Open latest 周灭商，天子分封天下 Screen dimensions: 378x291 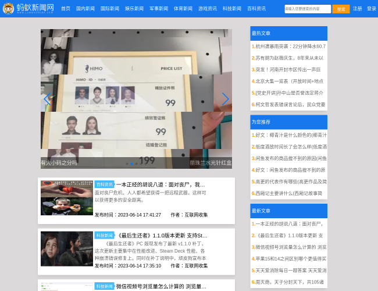tap(289, 282)
